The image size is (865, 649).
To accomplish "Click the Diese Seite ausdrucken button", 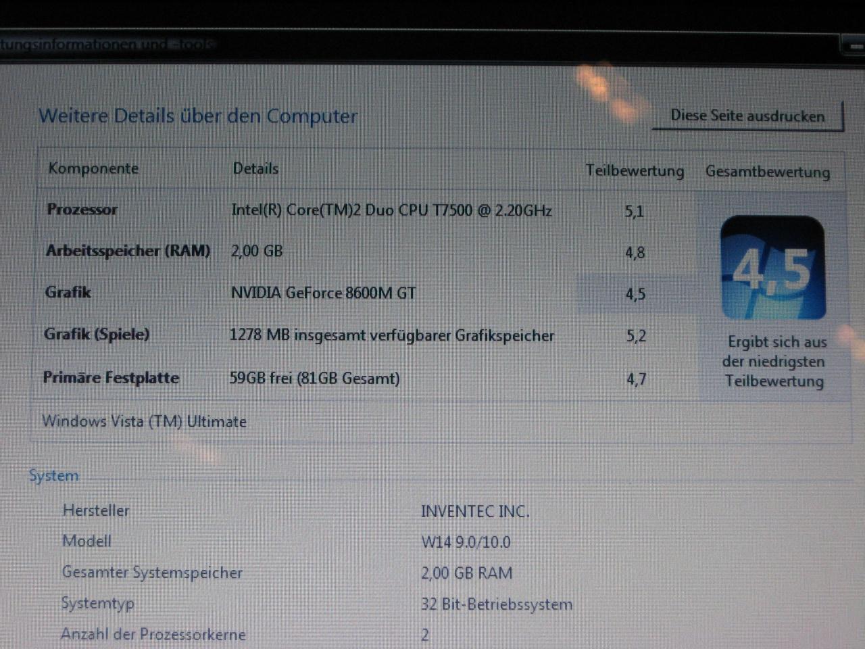I will [747, 116].
